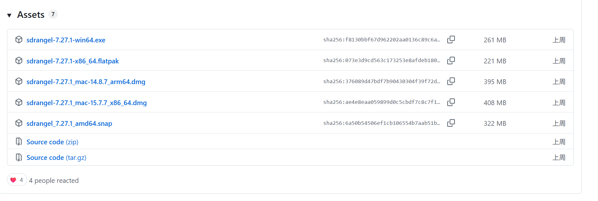Download sdrangel mac-14.8.7 arm64.dmg
Viewport: 598px width, 201px height.
(x=86, y=82)
